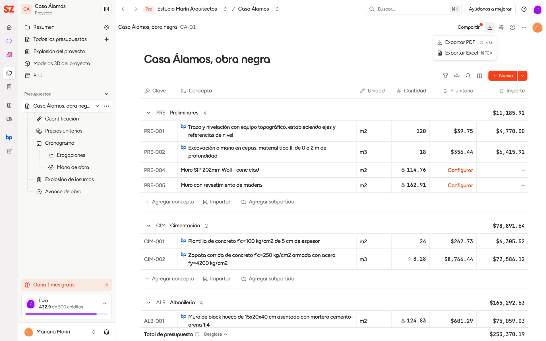Choose Exportar Excel from the menu
The image size is (546, 341).
coord(465,53)
